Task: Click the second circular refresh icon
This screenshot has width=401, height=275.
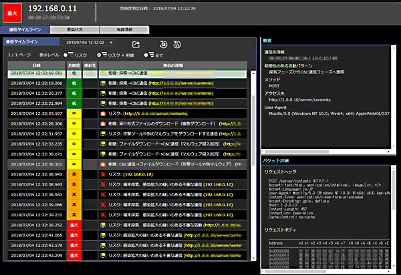Action: click(177, 45)
